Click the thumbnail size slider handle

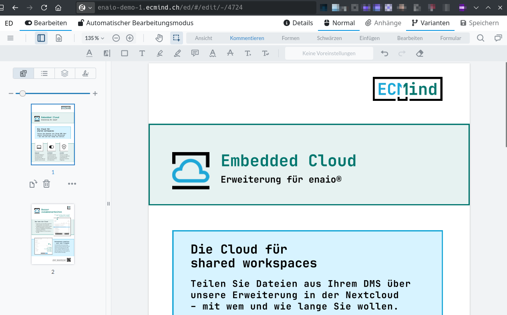tap(23, 93)
